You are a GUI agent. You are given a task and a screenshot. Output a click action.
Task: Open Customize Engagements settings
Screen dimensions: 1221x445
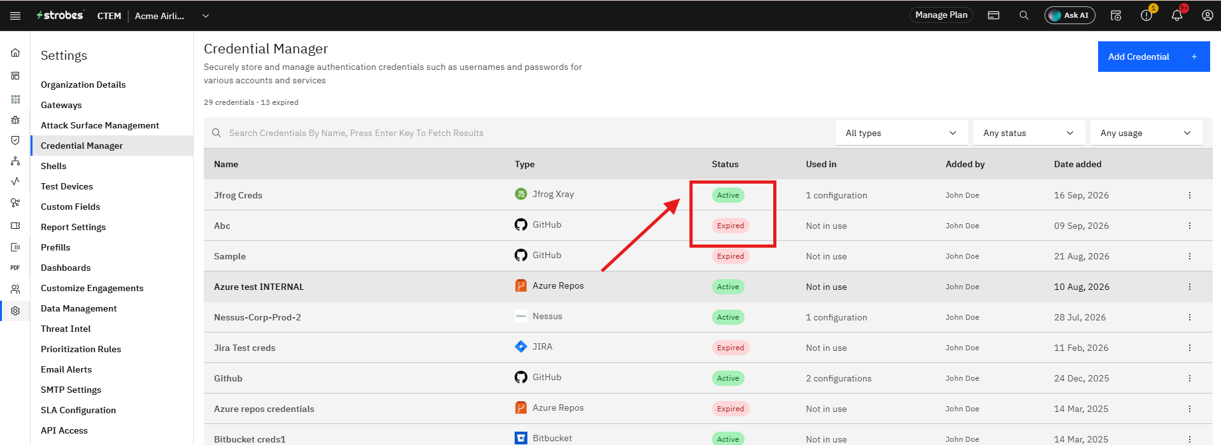coord(92,288)
